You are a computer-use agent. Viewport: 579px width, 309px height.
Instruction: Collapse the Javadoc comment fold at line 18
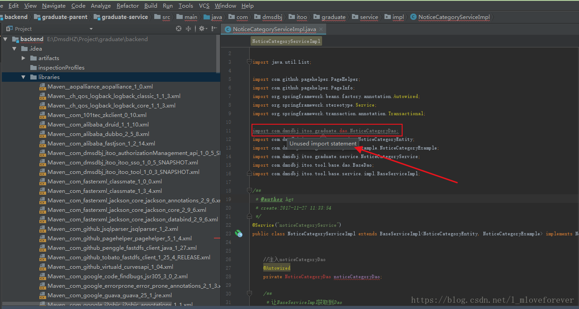point(248,191)
